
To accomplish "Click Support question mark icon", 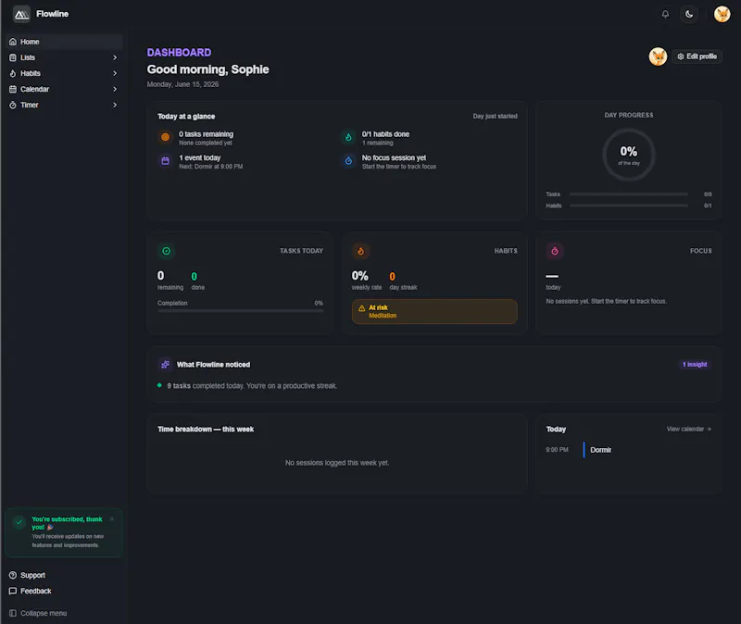I will click(x=13, y=575).
